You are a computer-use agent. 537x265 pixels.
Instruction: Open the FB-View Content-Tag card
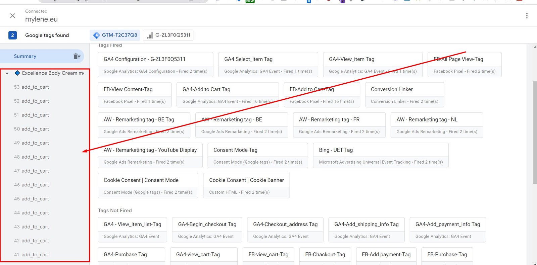pos(135,95)
